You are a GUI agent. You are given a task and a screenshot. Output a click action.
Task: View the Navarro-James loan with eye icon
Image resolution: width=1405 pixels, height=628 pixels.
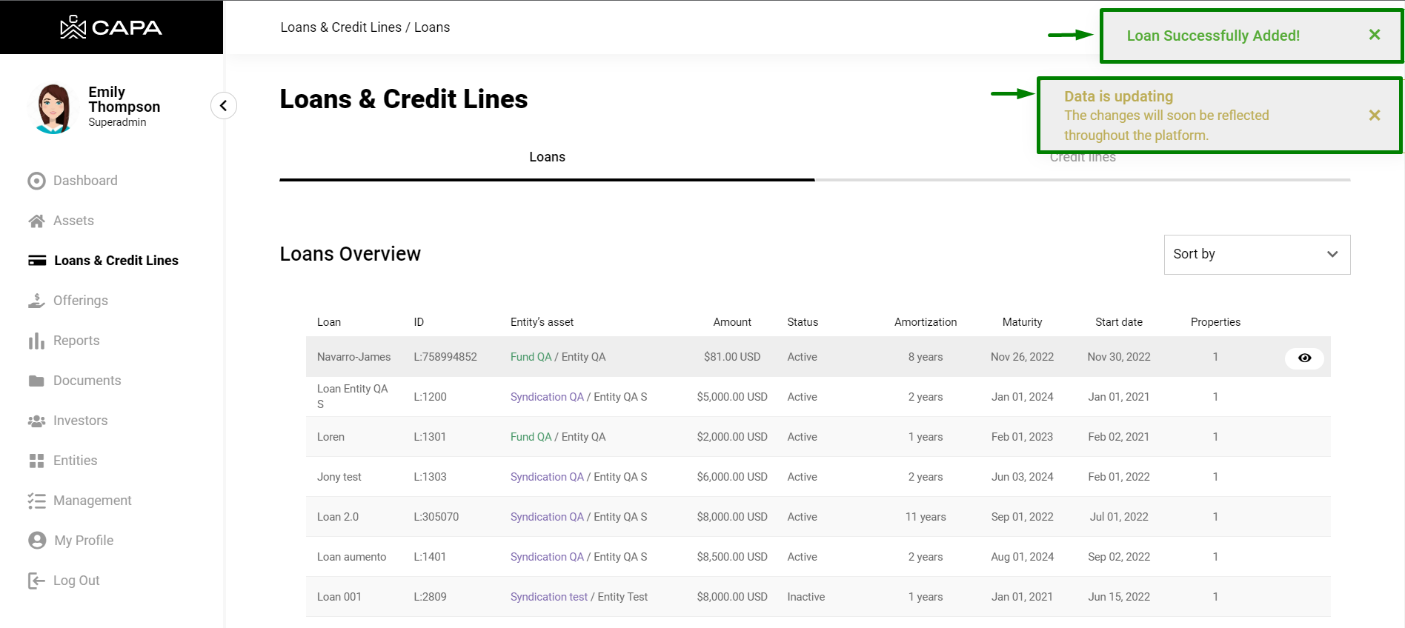click(1304, 358)
